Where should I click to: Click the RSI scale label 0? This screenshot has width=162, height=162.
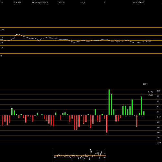point(2,55)
